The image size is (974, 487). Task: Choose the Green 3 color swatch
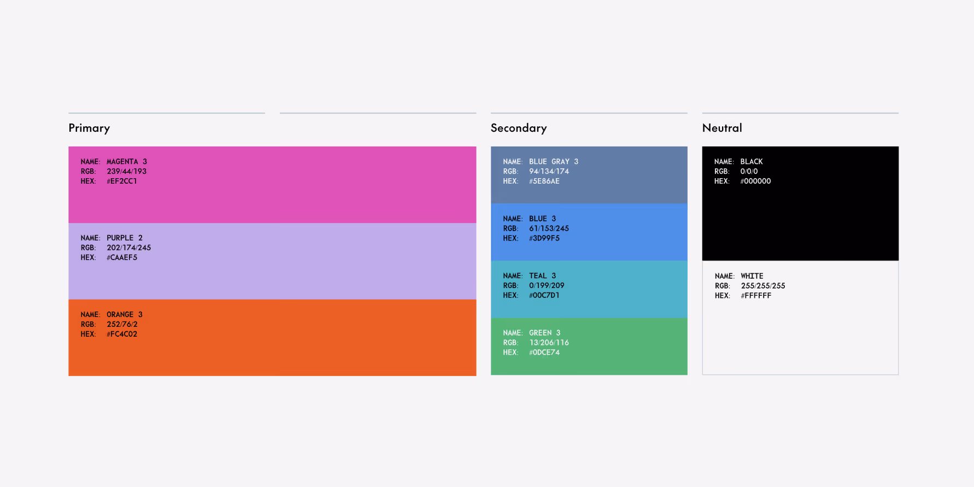click(x=589, y=347)
